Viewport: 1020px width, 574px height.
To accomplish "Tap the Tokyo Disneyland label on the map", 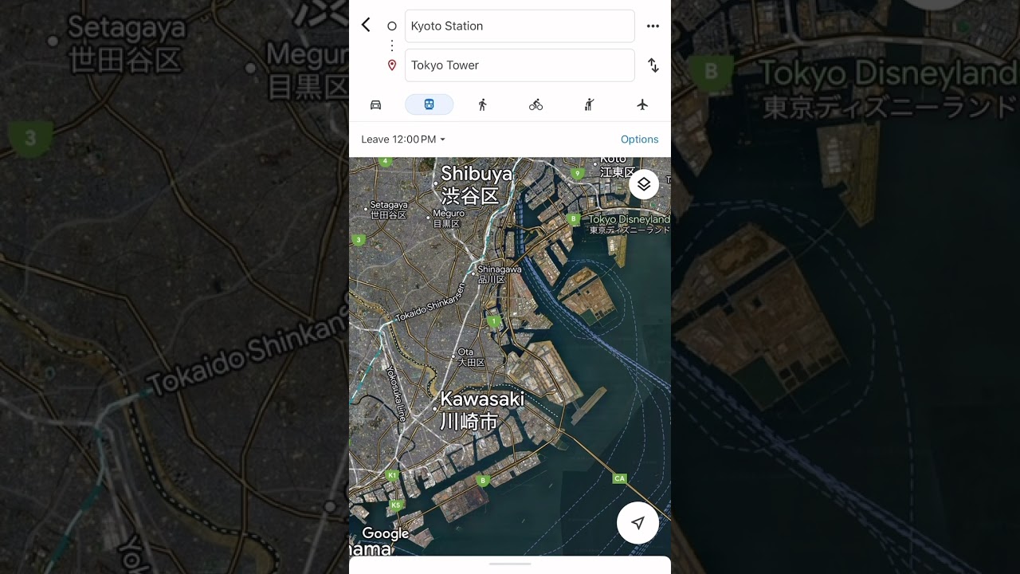I will (x=629, y=224).
